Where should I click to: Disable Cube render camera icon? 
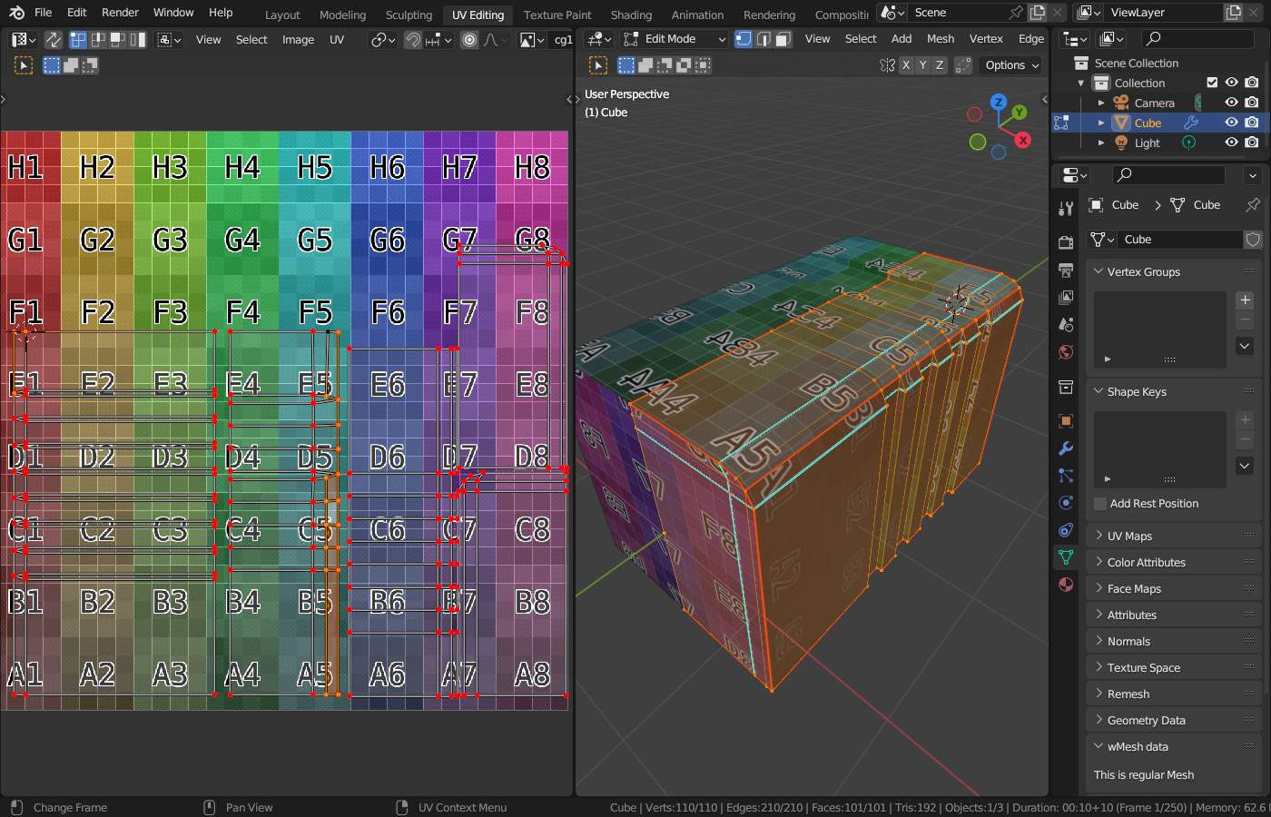pyautogui.click(x=1252, y=123)
